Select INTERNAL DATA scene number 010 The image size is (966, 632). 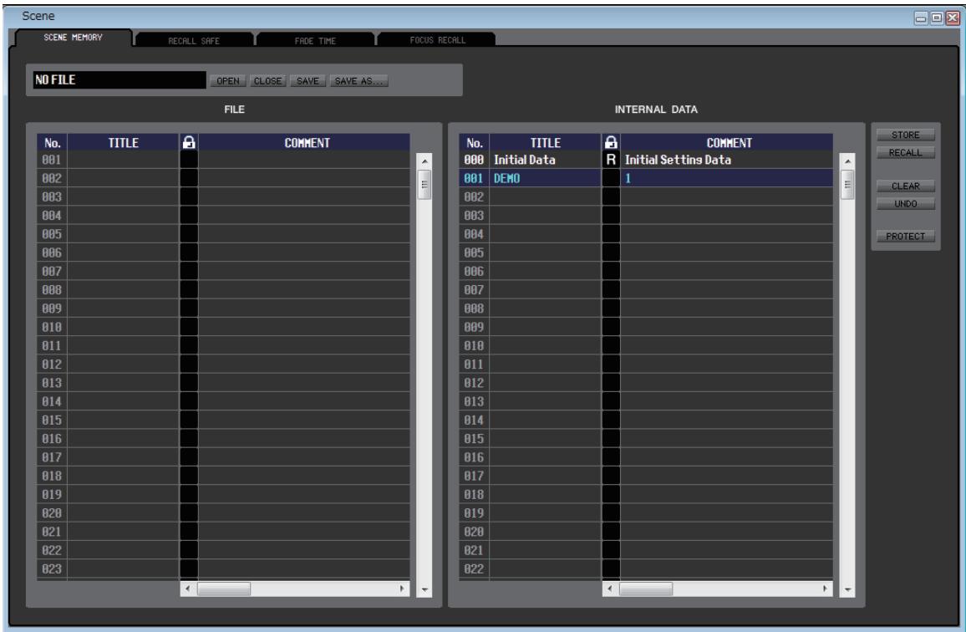[474, 346]
